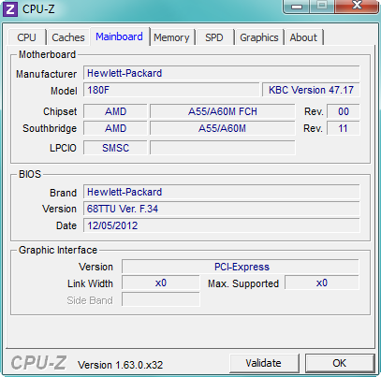This screenshot has width=381, height=377.
Task: Switch to the Graphics tab
Action: point(259,37)
